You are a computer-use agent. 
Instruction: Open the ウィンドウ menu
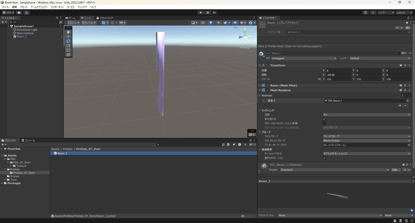[x=82, y=7]
